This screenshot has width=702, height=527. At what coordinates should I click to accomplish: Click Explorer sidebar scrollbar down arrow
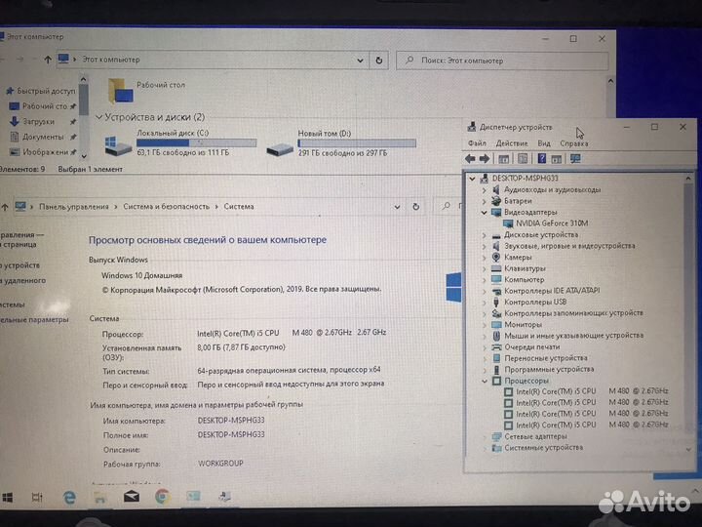coord(84,156)
